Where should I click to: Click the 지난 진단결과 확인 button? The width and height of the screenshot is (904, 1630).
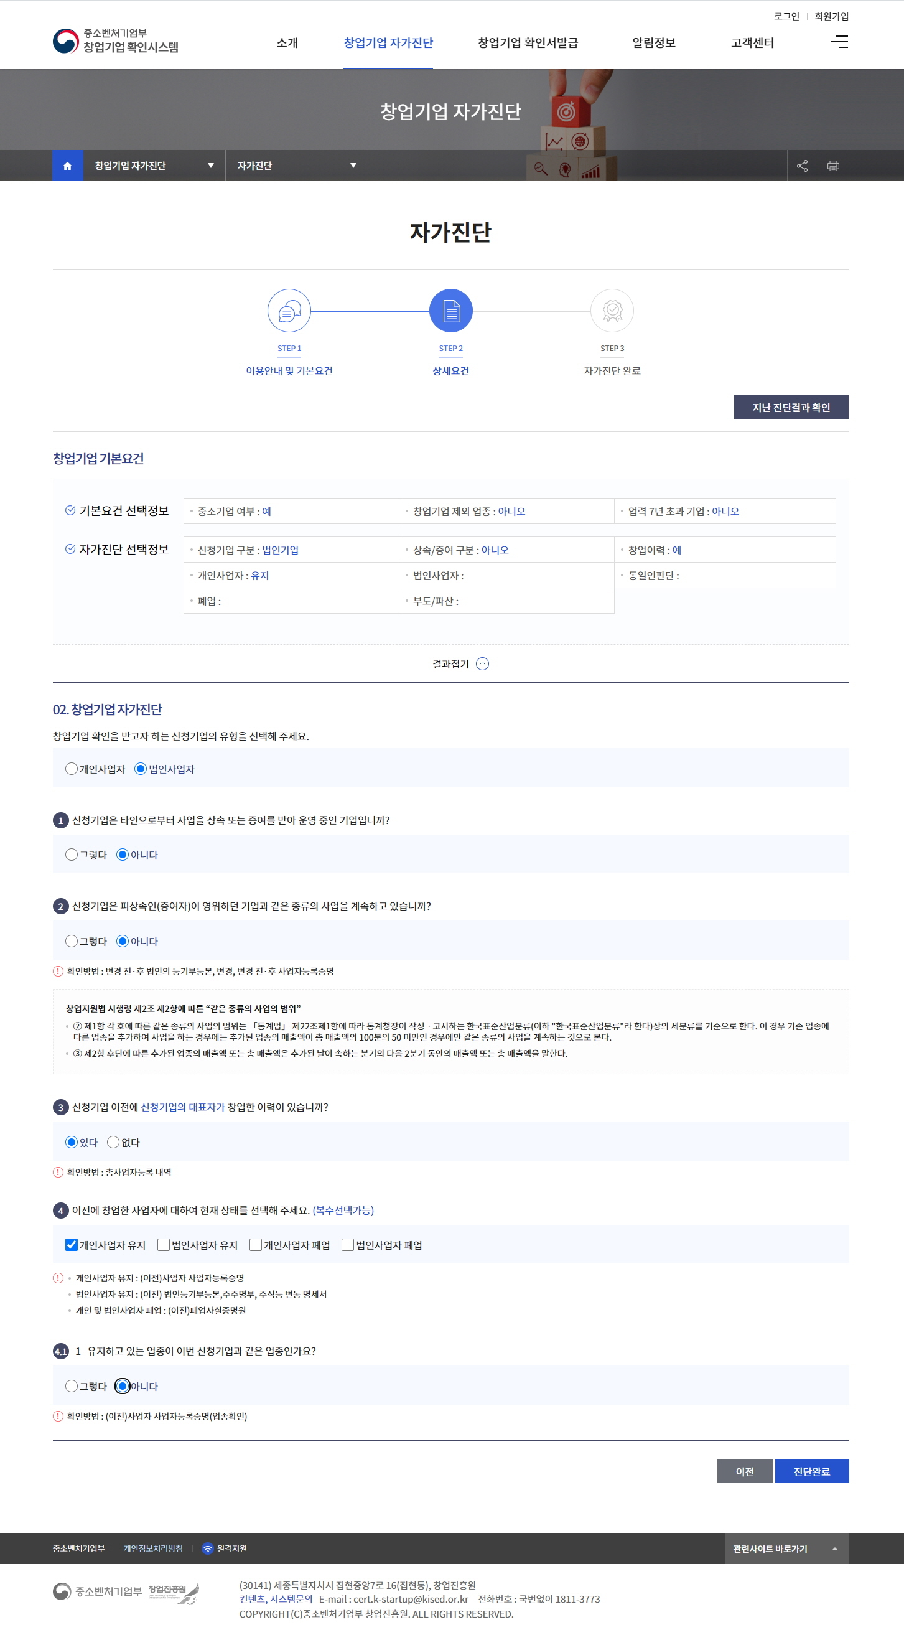[x=791, y=407]
